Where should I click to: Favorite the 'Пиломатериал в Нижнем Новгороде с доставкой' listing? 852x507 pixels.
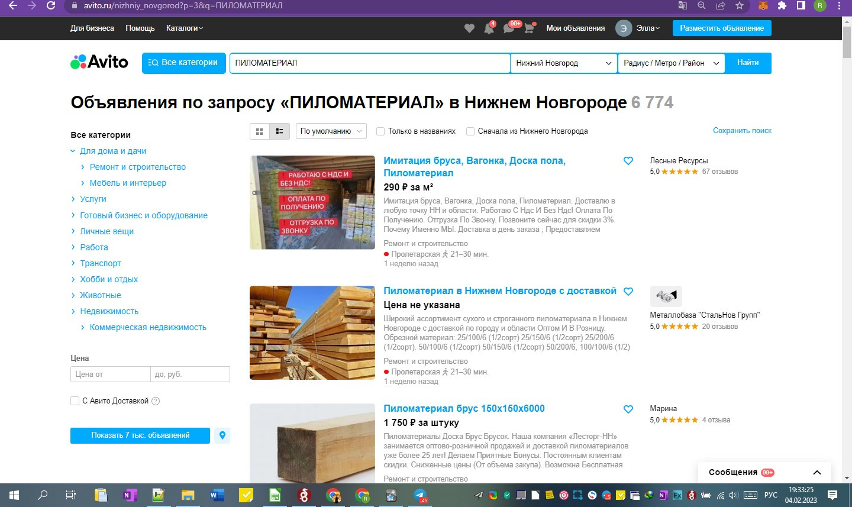point(628,291)
